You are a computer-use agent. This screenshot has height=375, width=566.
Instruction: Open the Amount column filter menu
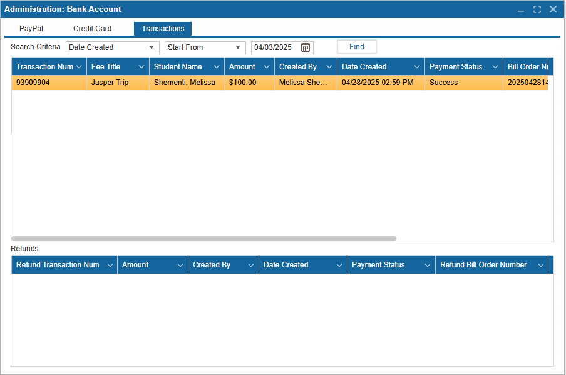coord(267,66)
